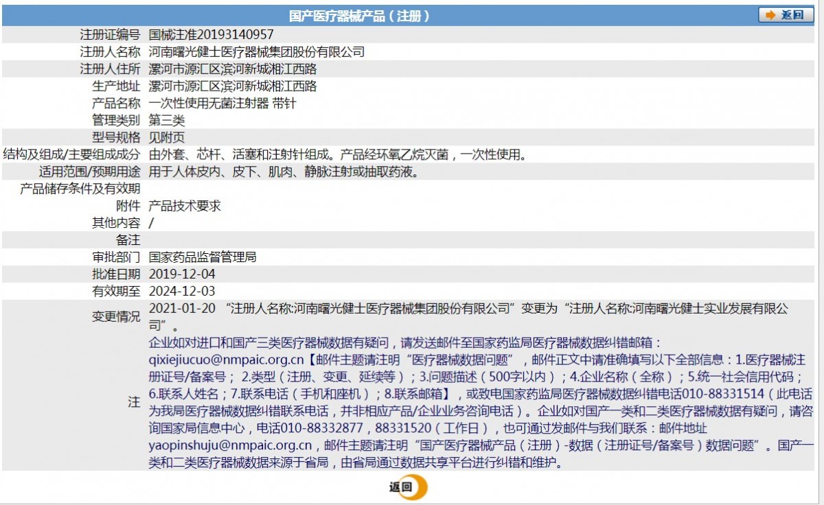Click the 其他内容 field label
This screenshot has height=505, width=824.
[x=116, y=223]
